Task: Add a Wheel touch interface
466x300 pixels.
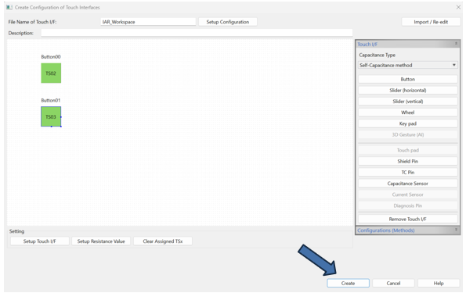Action: coord(407,112)
